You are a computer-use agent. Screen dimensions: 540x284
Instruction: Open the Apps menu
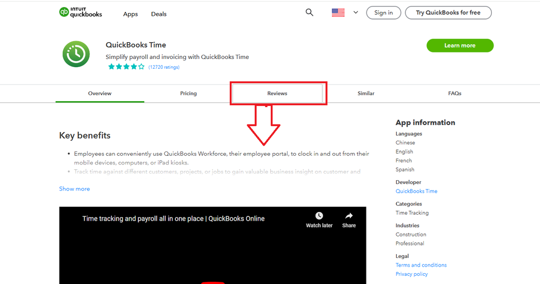click(130, 14)
